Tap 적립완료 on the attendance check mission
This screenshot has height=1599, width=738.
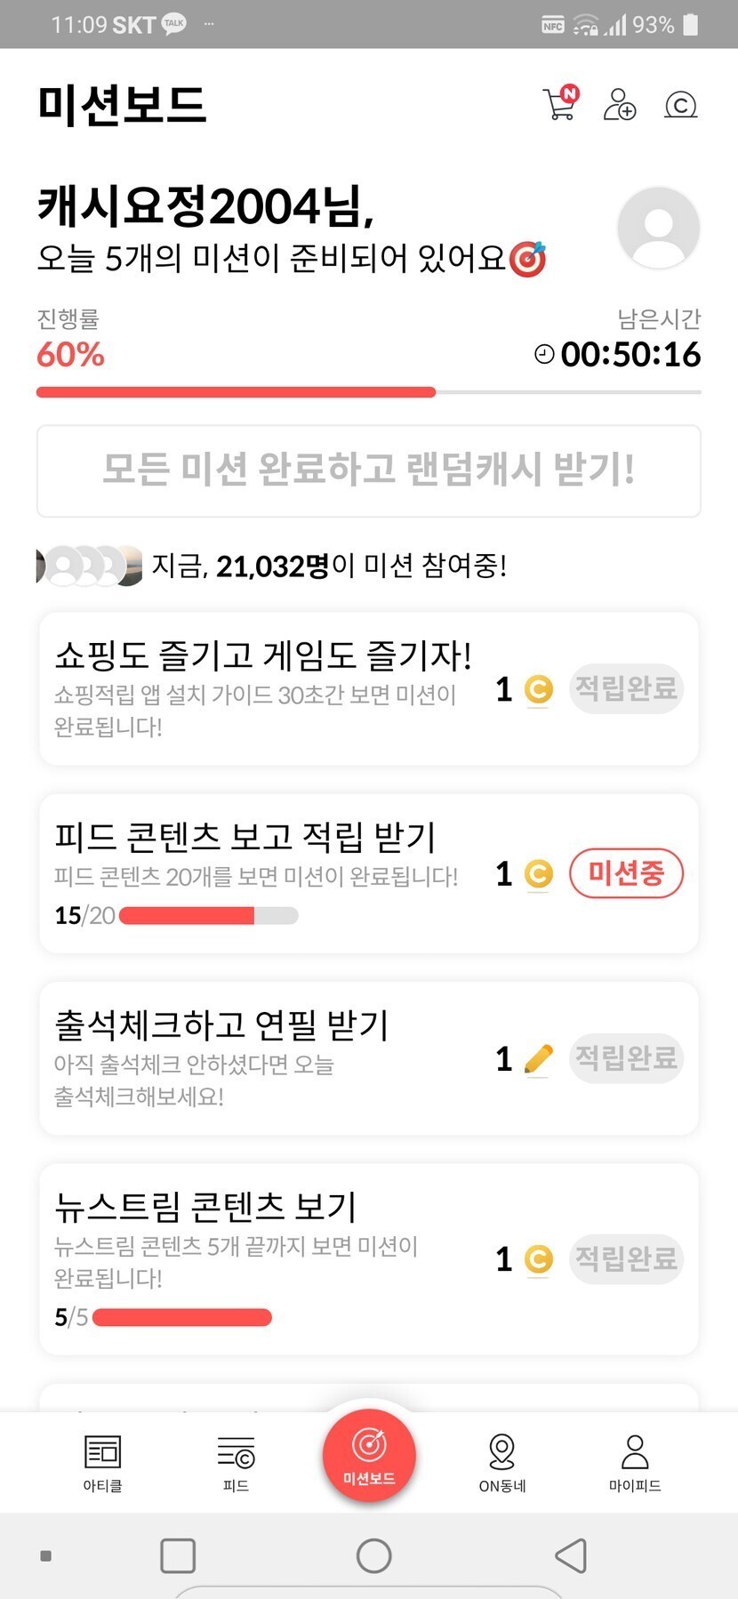coord(626,1058)
